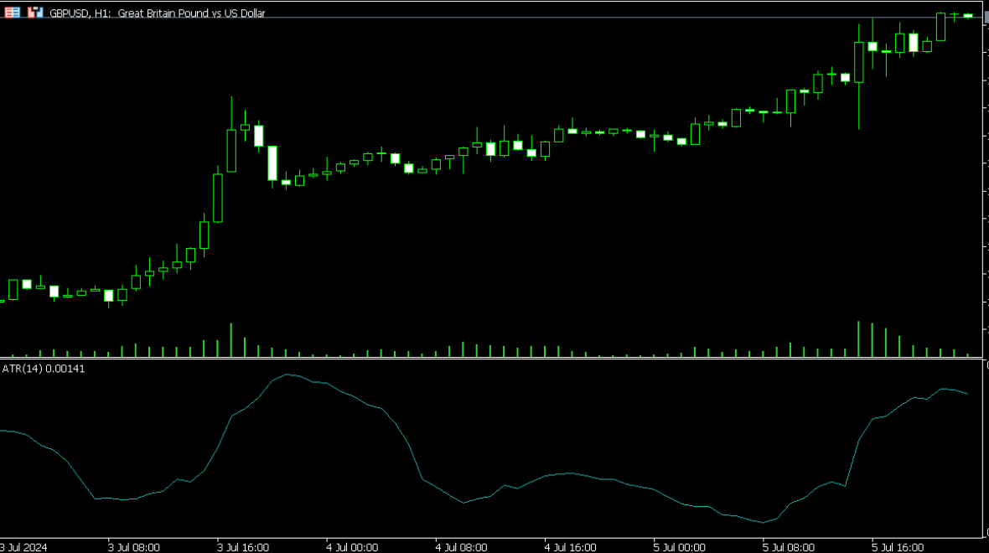This screenshot has height=553, width=989.
Task: Click the 3 Jul 08:00 time label
Action: [134, 547]
